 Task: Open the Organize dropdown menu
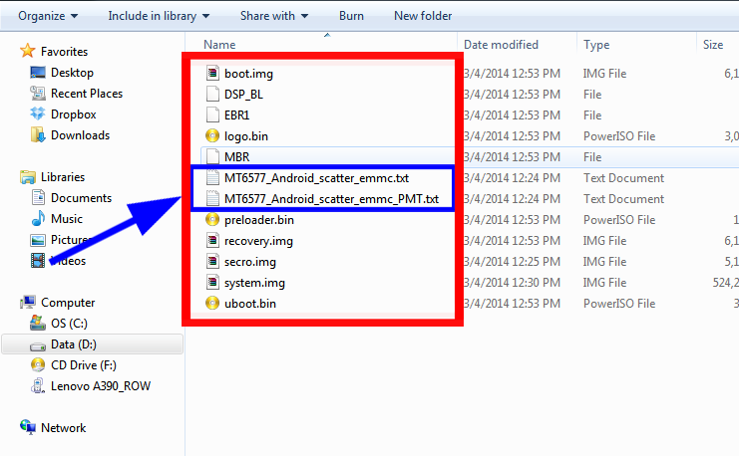48,16
